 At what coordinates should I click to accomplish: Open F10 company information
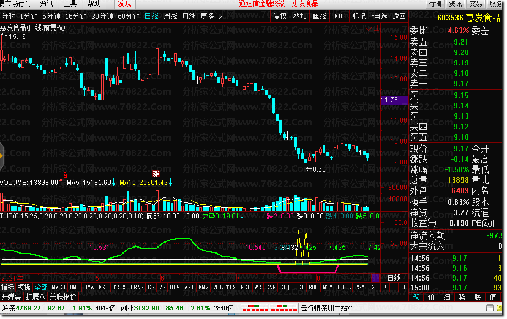coord(339,16)
